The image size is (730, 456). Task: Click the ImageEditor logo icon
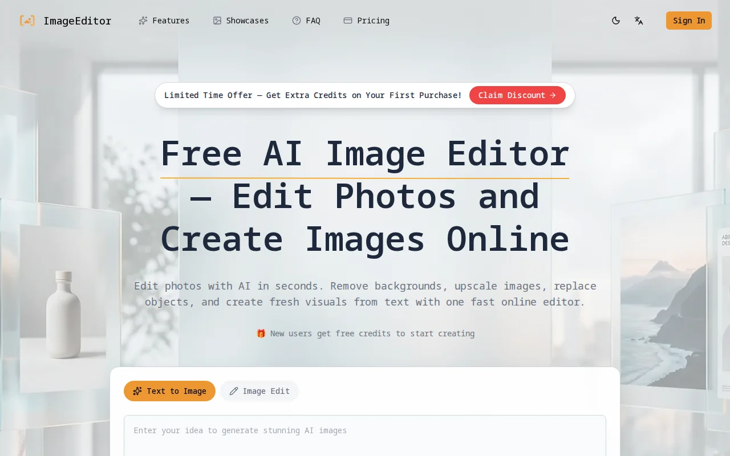tap(27, 21)
